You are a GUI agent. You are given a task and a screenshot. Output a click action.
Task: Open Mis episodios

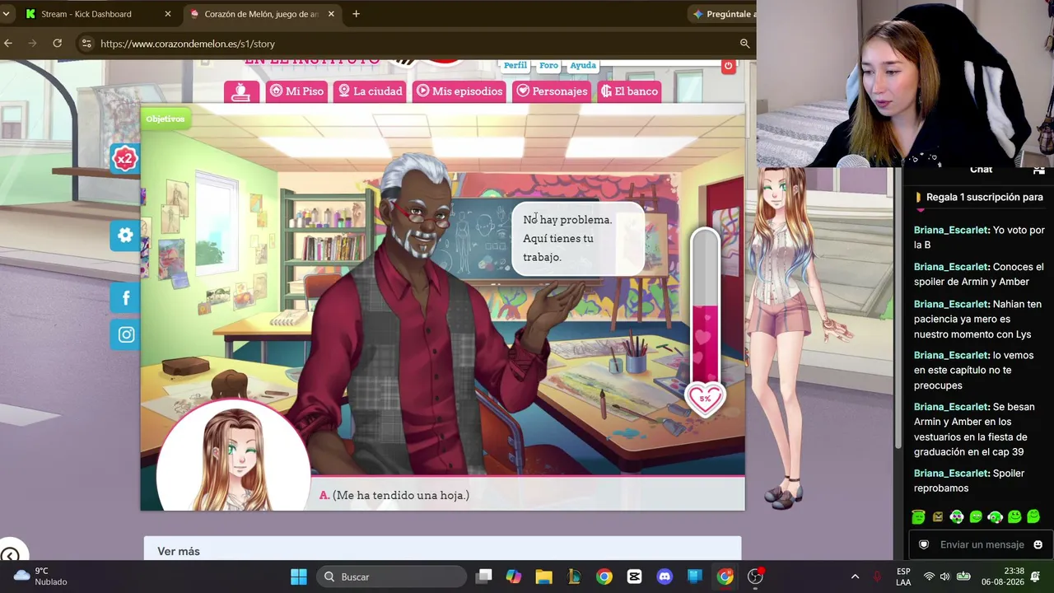pyautogui.click(x=459, y=91)
